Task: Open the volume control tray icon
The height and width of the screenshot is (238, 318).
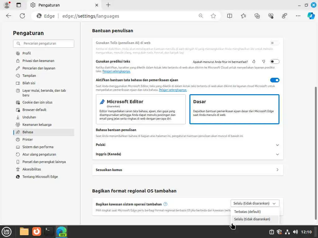Action: (295, 232)
